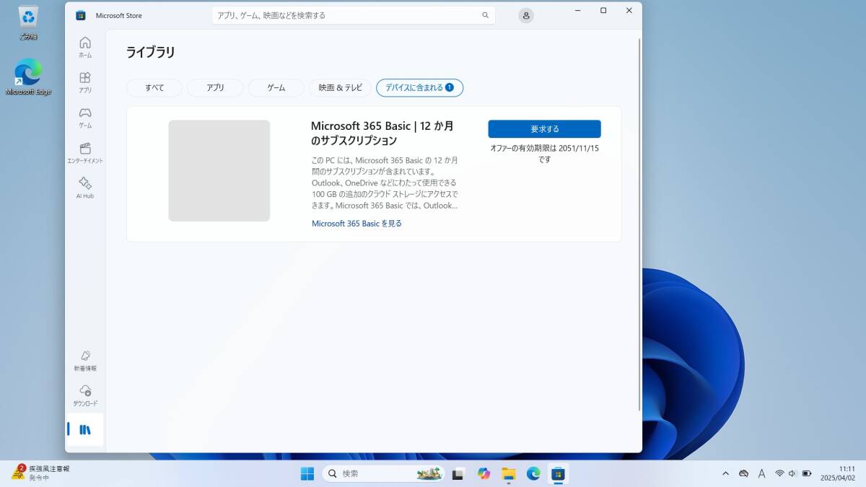Close the Microsoft Store window

coord(629,10)
